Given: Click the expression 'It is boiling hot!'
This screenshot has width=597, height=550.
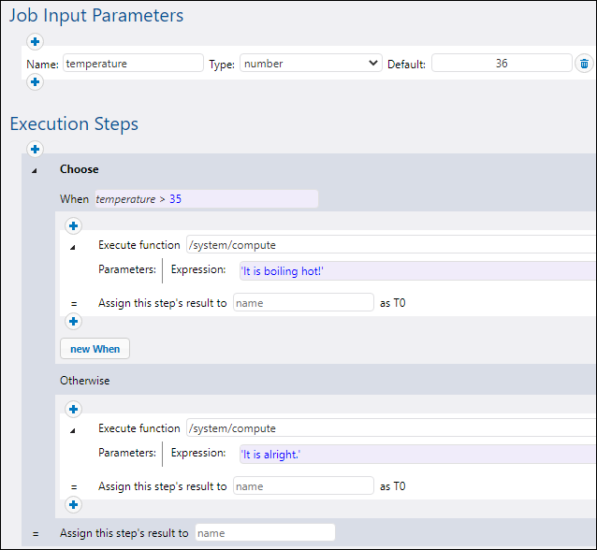Looking at the screenshot, I should pyautogui.click(x=412, y=270).
